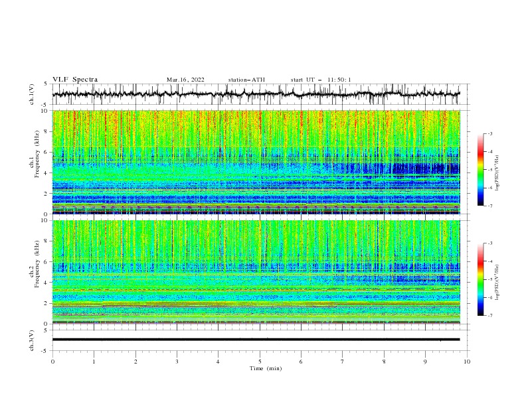Image resolution: width=526 pixels, height=406 pixels.
Task: Click the ch.1 spectrogram panel
Action: [x=256, y=162]
